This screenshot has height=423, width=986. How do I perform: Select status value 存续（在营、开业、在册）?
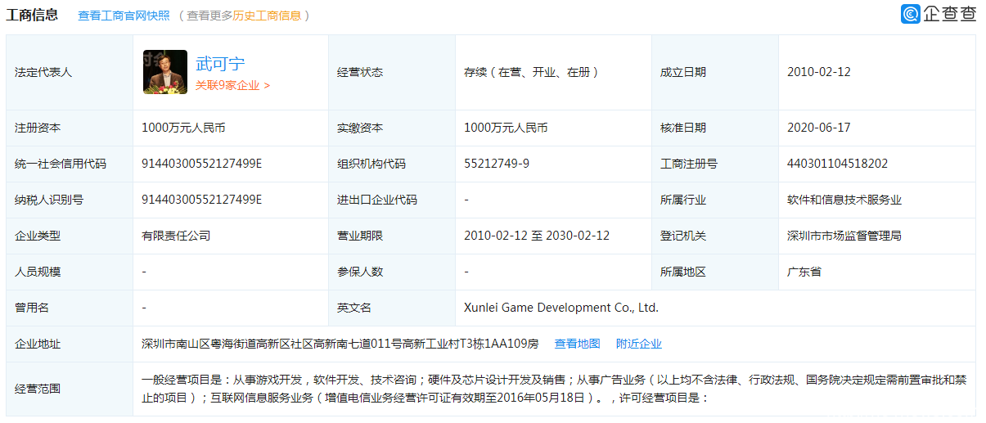click(x=532, y=72)
